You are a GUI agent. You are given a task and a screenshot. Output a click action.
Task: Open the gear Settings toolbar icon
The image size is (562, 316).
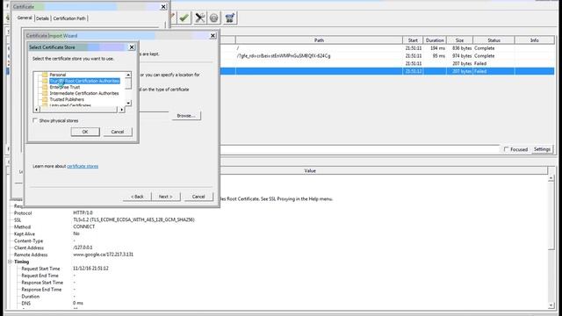(x=214, y=18)
